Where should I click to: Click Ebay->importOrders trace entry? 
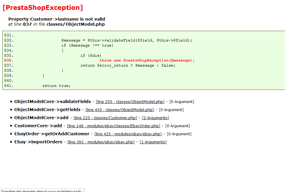(x=38, y=142)
